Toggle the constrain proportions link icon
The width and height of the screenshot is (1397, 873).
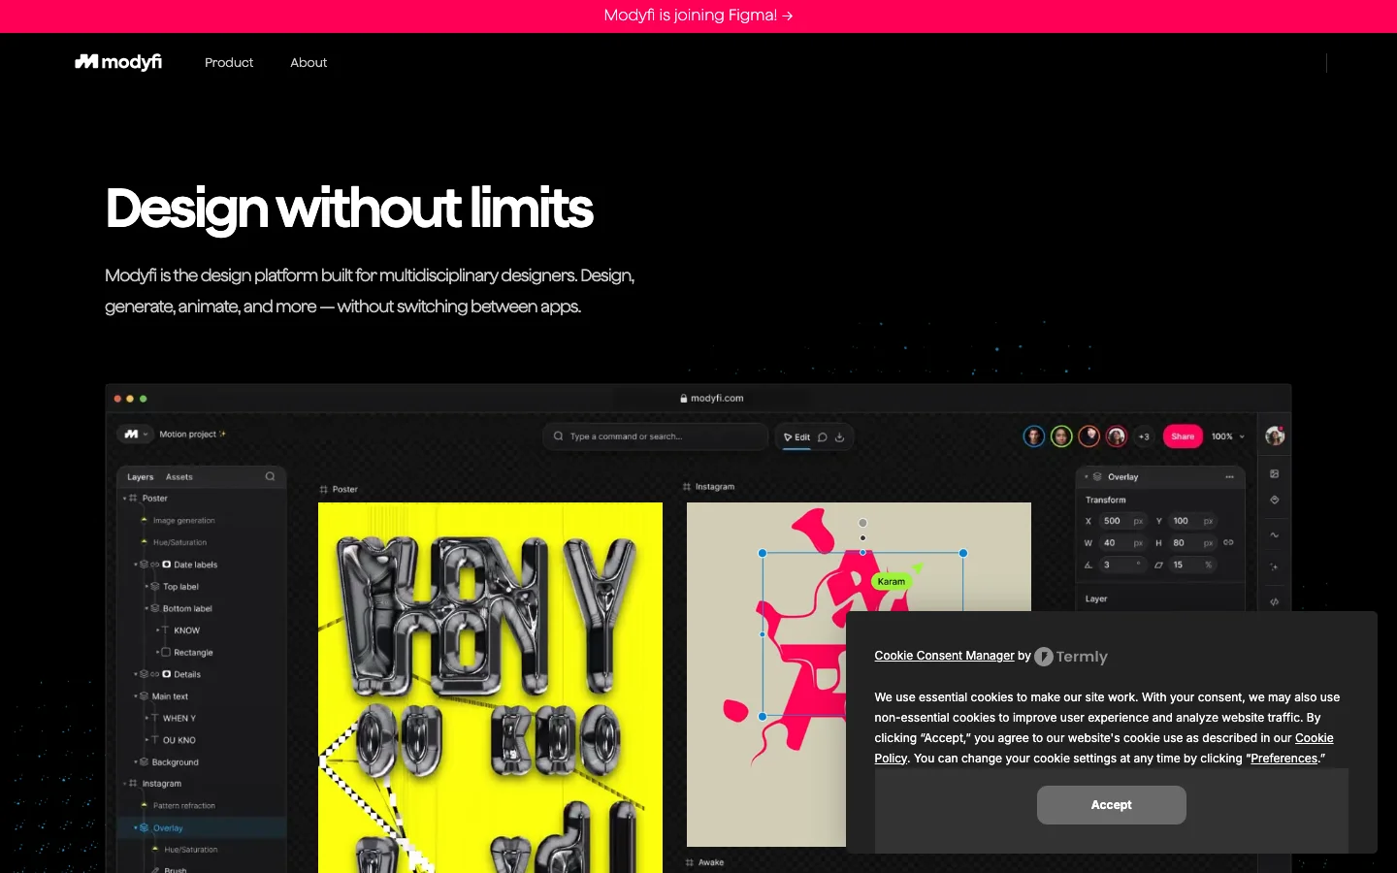(1228, 542)
